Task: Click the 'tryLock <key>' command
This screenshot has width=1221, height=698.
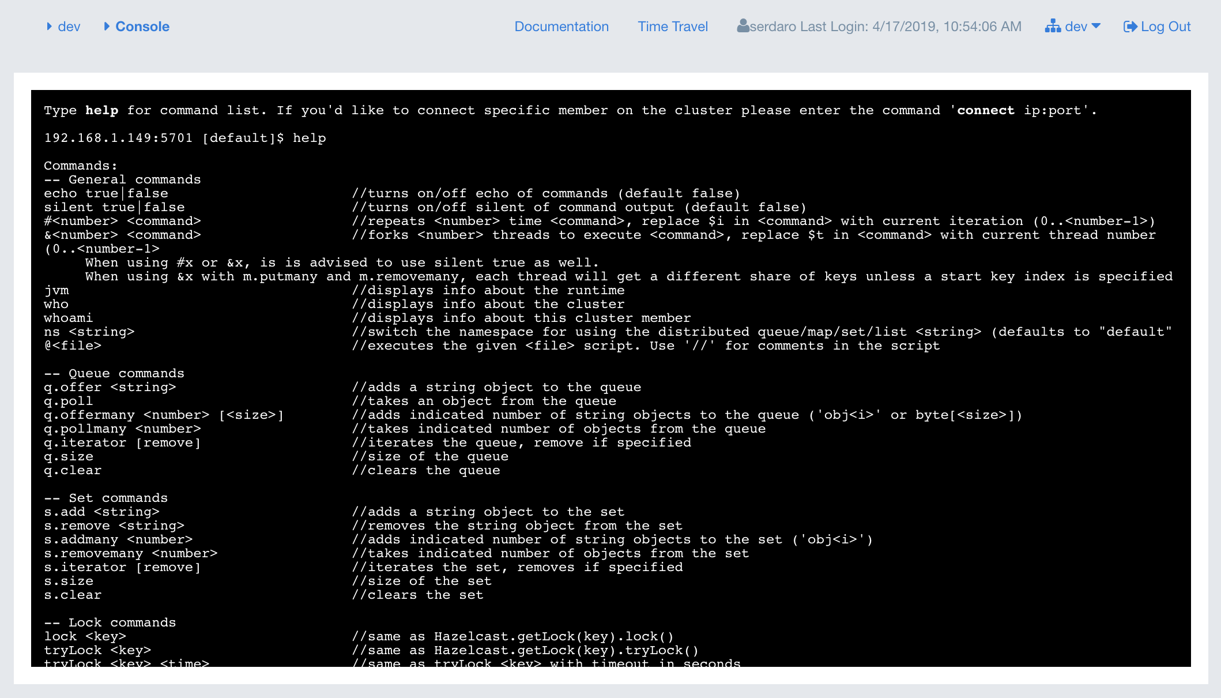Action: (97, 650)
